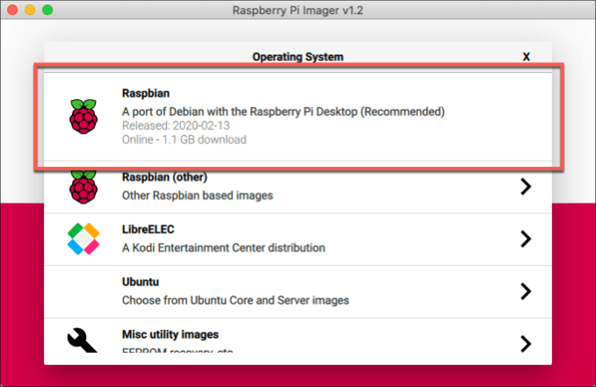
Task: Click the green zoom window button
Action: (x=47, y=10)
